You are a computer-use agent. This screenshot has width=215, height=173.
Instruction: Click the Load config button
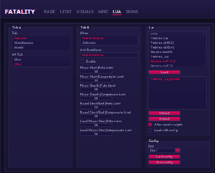(164, 157)
